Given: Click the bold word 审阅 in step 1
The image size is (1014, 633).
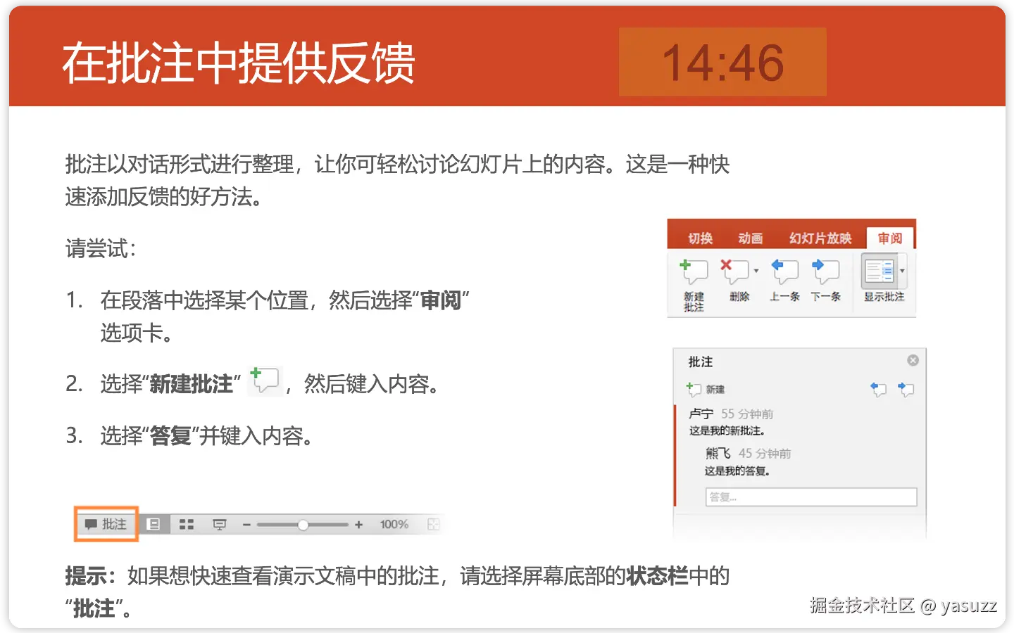Looking at the screenshot, I should pos(441,300).
